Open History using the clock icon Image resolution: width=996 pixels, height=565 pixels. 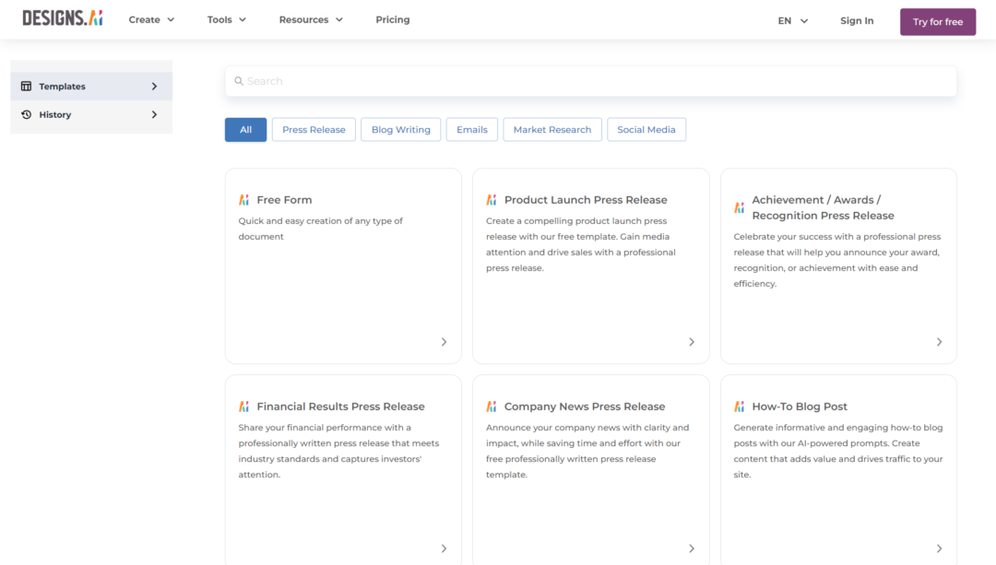click(x=27, y=114)
